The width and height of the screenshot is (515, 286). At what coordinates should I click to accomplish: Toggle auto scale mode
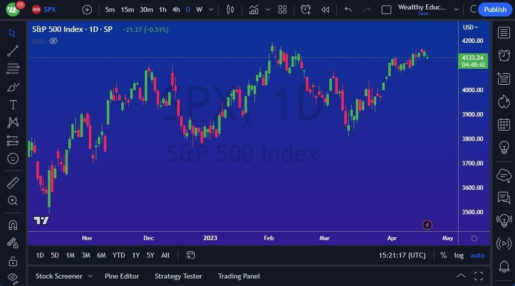[477, 255]
